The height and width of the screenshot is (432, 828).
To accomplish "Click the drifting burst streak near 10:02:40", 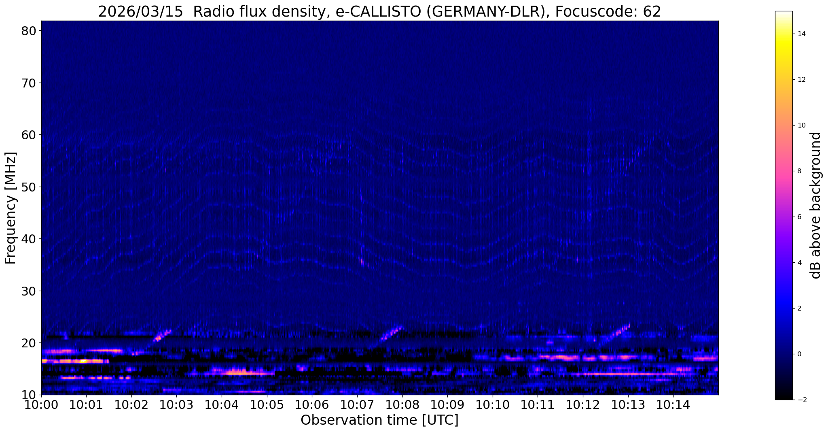I will tap(162, 336).
